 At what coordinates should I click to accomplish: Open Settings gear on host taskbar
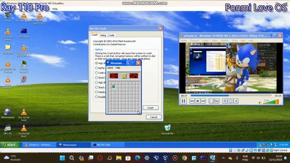point(147,158)
